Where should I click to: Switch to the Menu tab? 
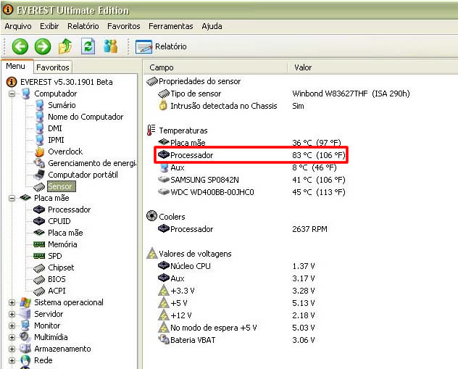(x=16, y=66)
